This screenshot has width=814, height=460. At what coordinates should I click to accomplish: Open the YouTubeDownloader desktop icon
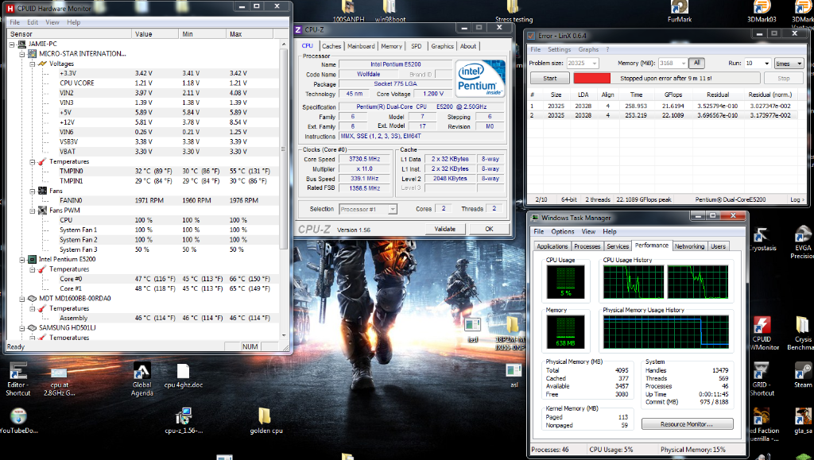[x=19, y=420]
